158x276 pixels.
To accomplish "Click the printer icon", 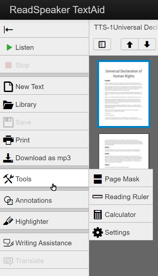I will coord(8,140).
